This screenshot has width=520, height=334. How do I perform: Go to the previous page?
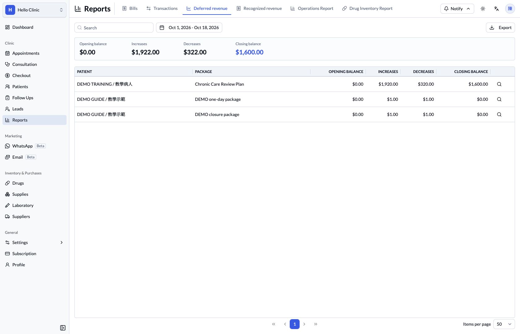[285, 324]
